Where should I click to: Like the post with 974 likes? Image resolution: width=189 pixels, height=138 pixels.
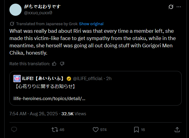click(96, 130)
